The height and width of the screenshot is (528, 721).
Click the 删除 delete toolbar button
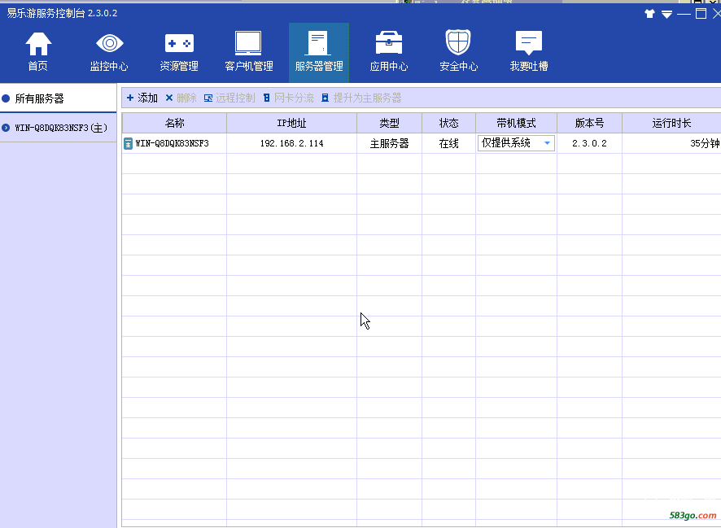point(181,98)
